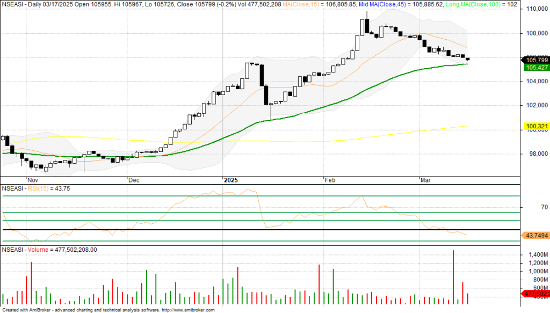Screen dimensions: 550x313
Task: Click the black 105,799 last price tag
Action: pos(534,59)
